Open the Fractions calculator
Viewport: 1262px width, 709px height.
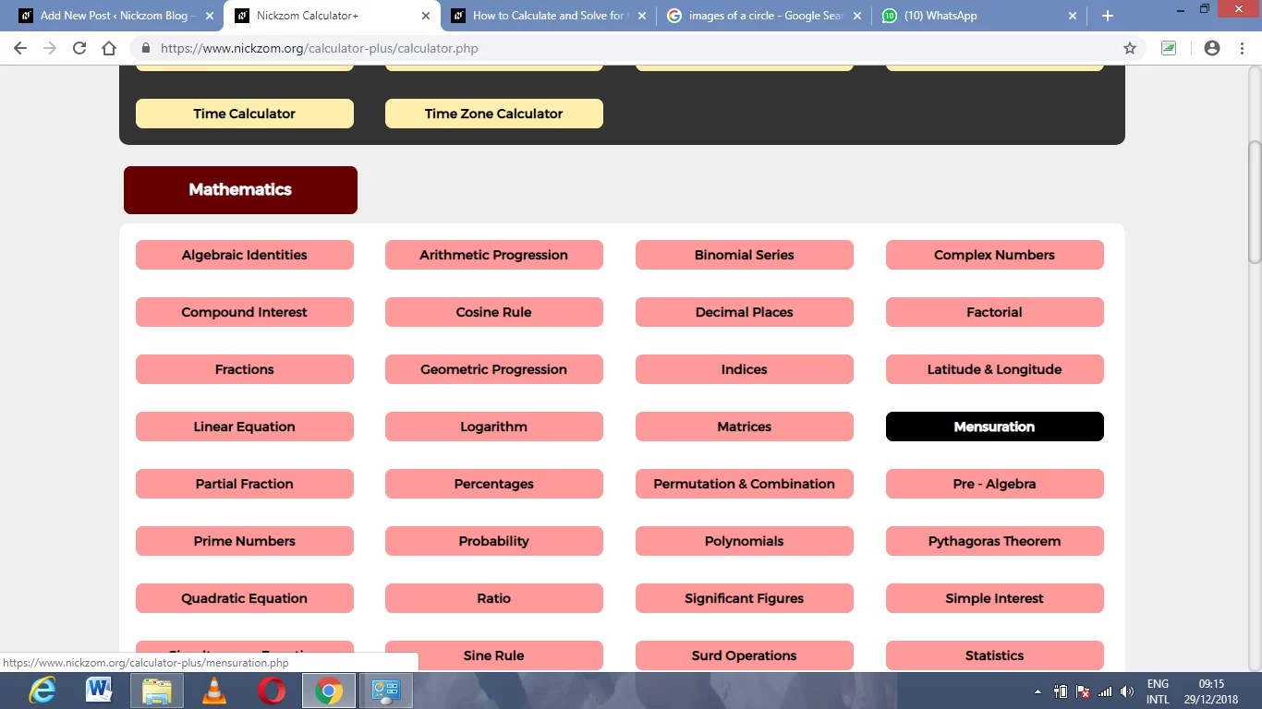click(244, 369)
